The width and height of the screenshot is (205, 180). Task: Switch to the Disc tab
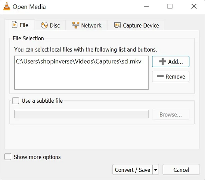(x=50, y=25)
